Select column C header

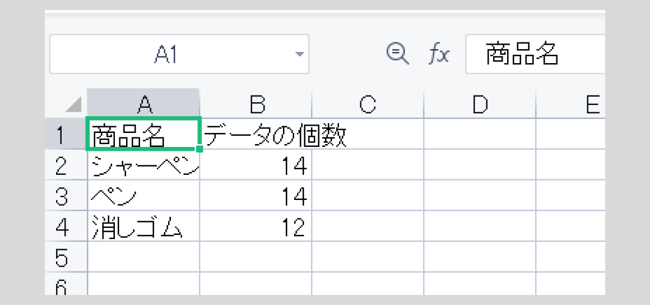(x=368, y=102)
